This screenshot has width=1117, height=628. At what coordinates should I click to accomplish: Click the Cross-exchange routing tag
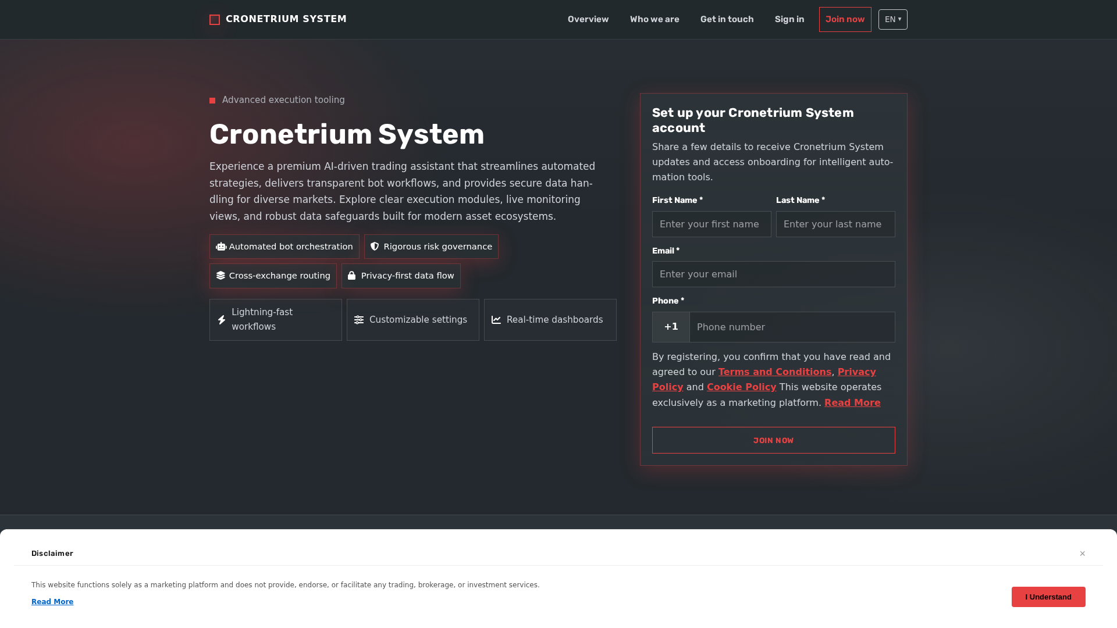[273, 276]
